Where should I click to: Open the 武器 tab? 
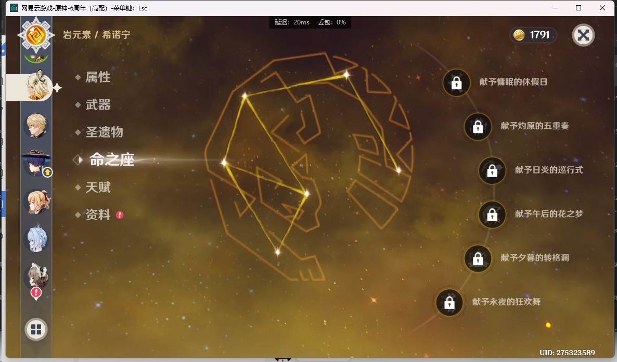tap(98, 104)
